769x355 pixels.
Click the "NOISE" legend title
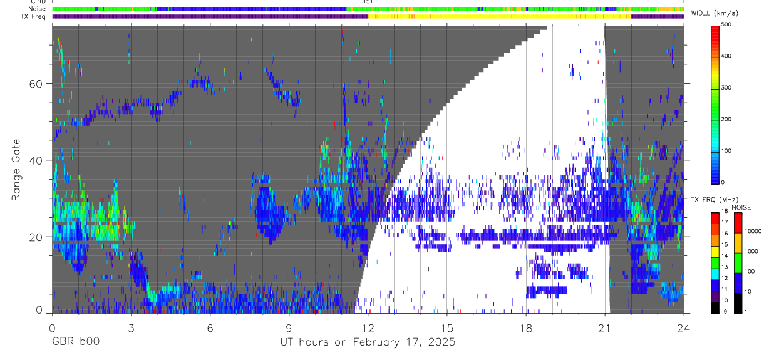[x=741, y=207]
